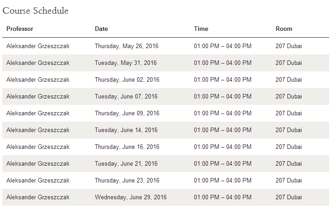Click the Tuesday, May 31, 2016 date cell
336x212 pixels.
pos(126,63)
